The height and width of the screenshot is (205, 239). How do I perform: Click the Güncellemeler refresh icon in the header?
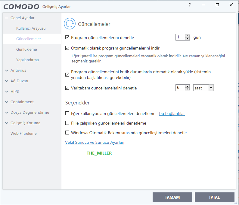pos(70,24)
